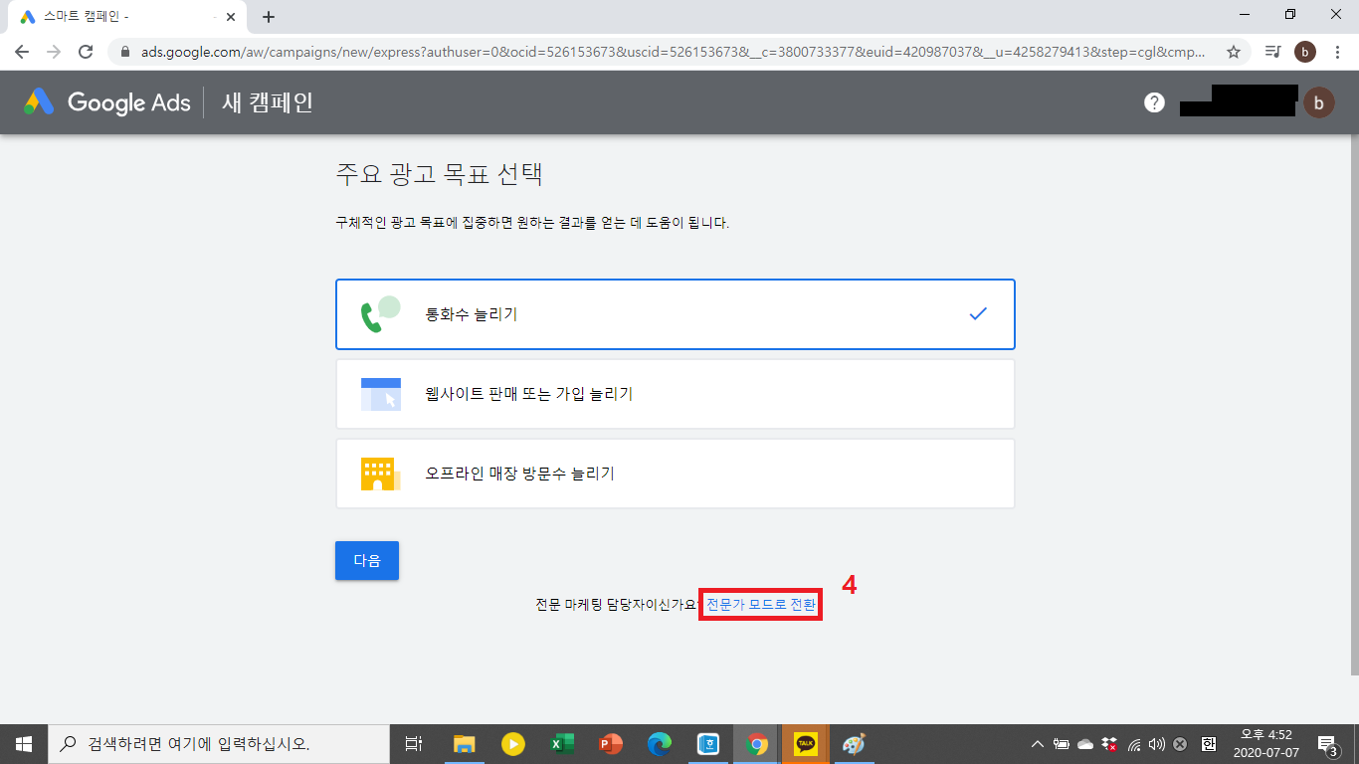Open the Dropbox tray icon
The image size is (1359, 764).
(x=1109, y=744)
